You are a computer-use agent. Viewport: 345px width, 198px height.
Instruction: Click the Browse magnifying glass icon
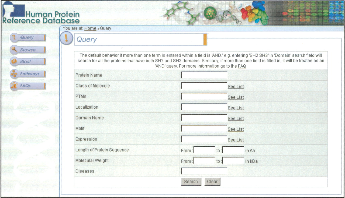tap(14, 50)
